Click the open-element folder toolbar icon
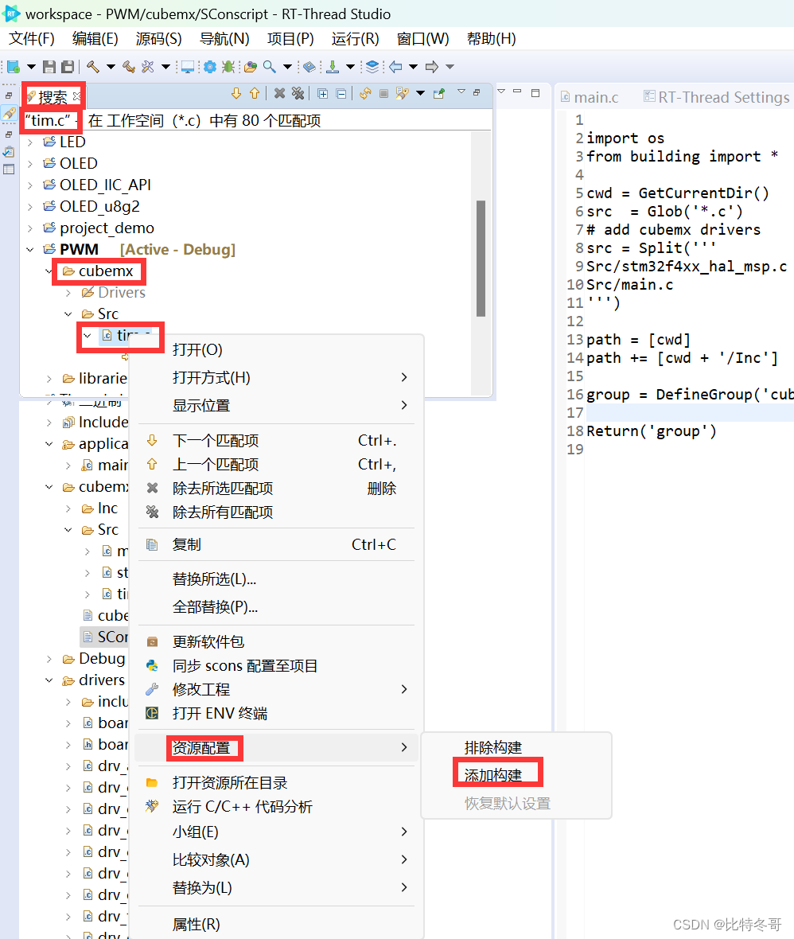Screen dimensions: 794x939 [x=251, y=67]
